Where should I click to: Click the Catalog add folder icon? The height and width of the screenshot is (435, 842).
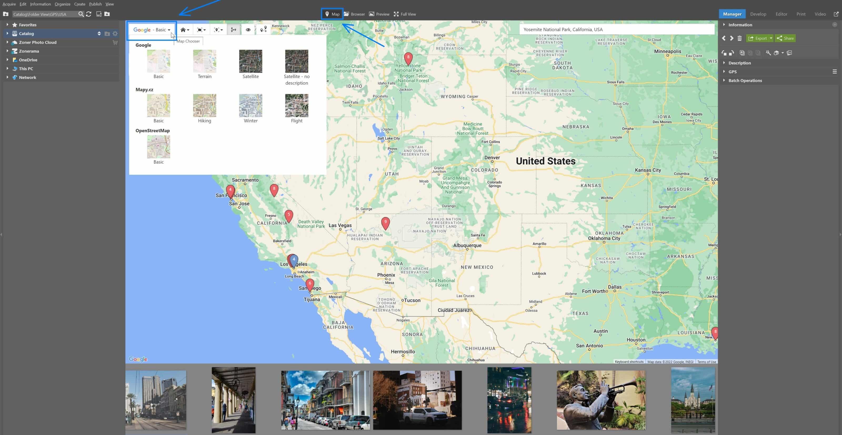coord(107,33)
